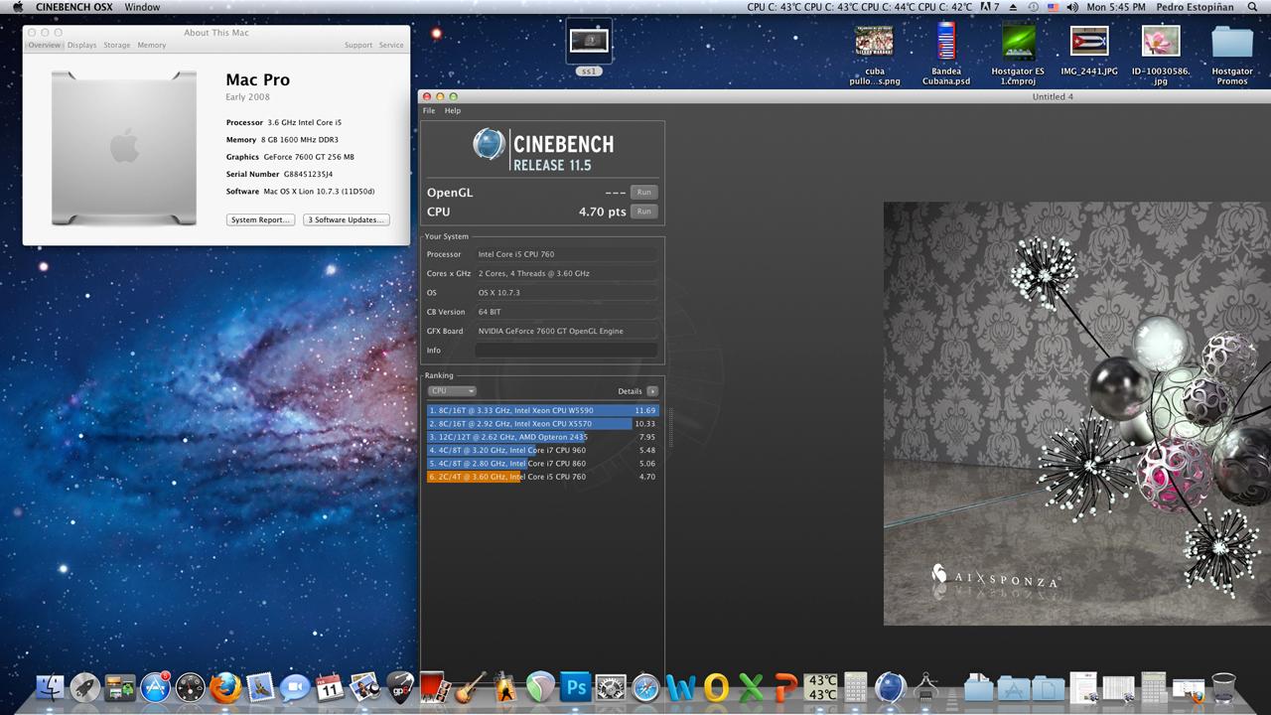Select Hostgator ES 1.cmproj desktop file
The image size is (1271, 715).
[x=1018, y=55]
